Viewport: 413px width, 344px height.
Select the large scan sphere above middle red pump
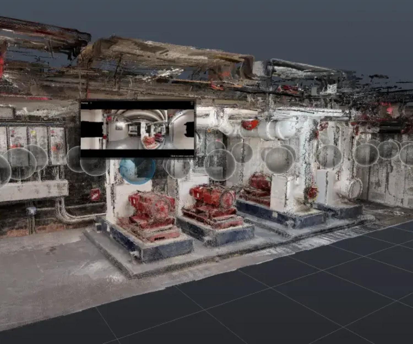point(220,165)
